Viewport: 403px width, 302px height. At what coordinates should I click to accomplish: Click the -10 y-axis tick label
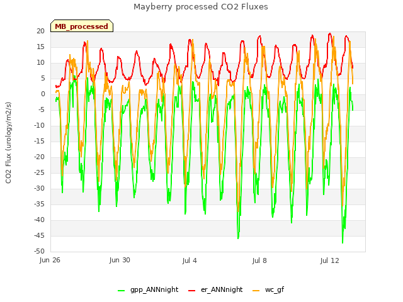[39, 125]
